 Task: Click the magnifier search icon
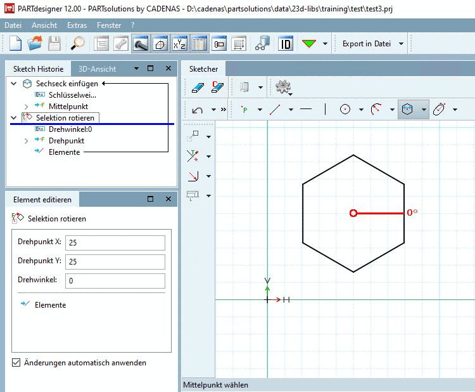click(x=78, y=44)
